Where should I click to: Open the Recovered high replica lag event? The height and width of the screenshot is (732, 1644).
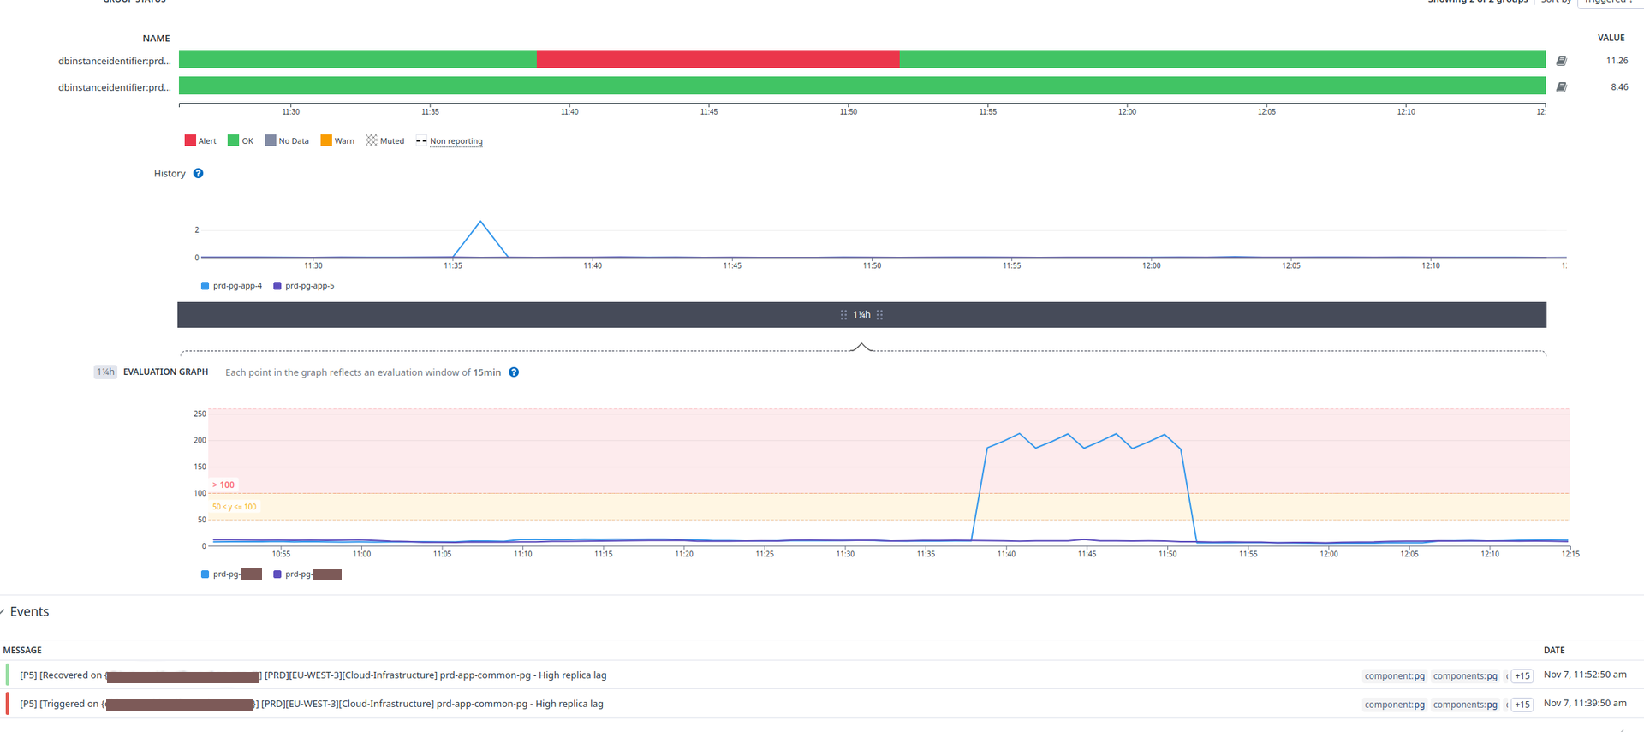[x=313, y=675]
